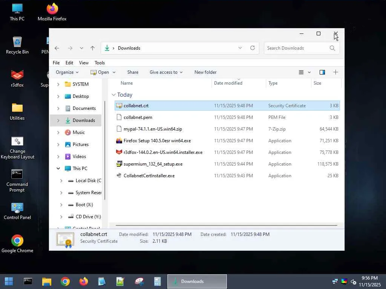Open the File menu

56,63
